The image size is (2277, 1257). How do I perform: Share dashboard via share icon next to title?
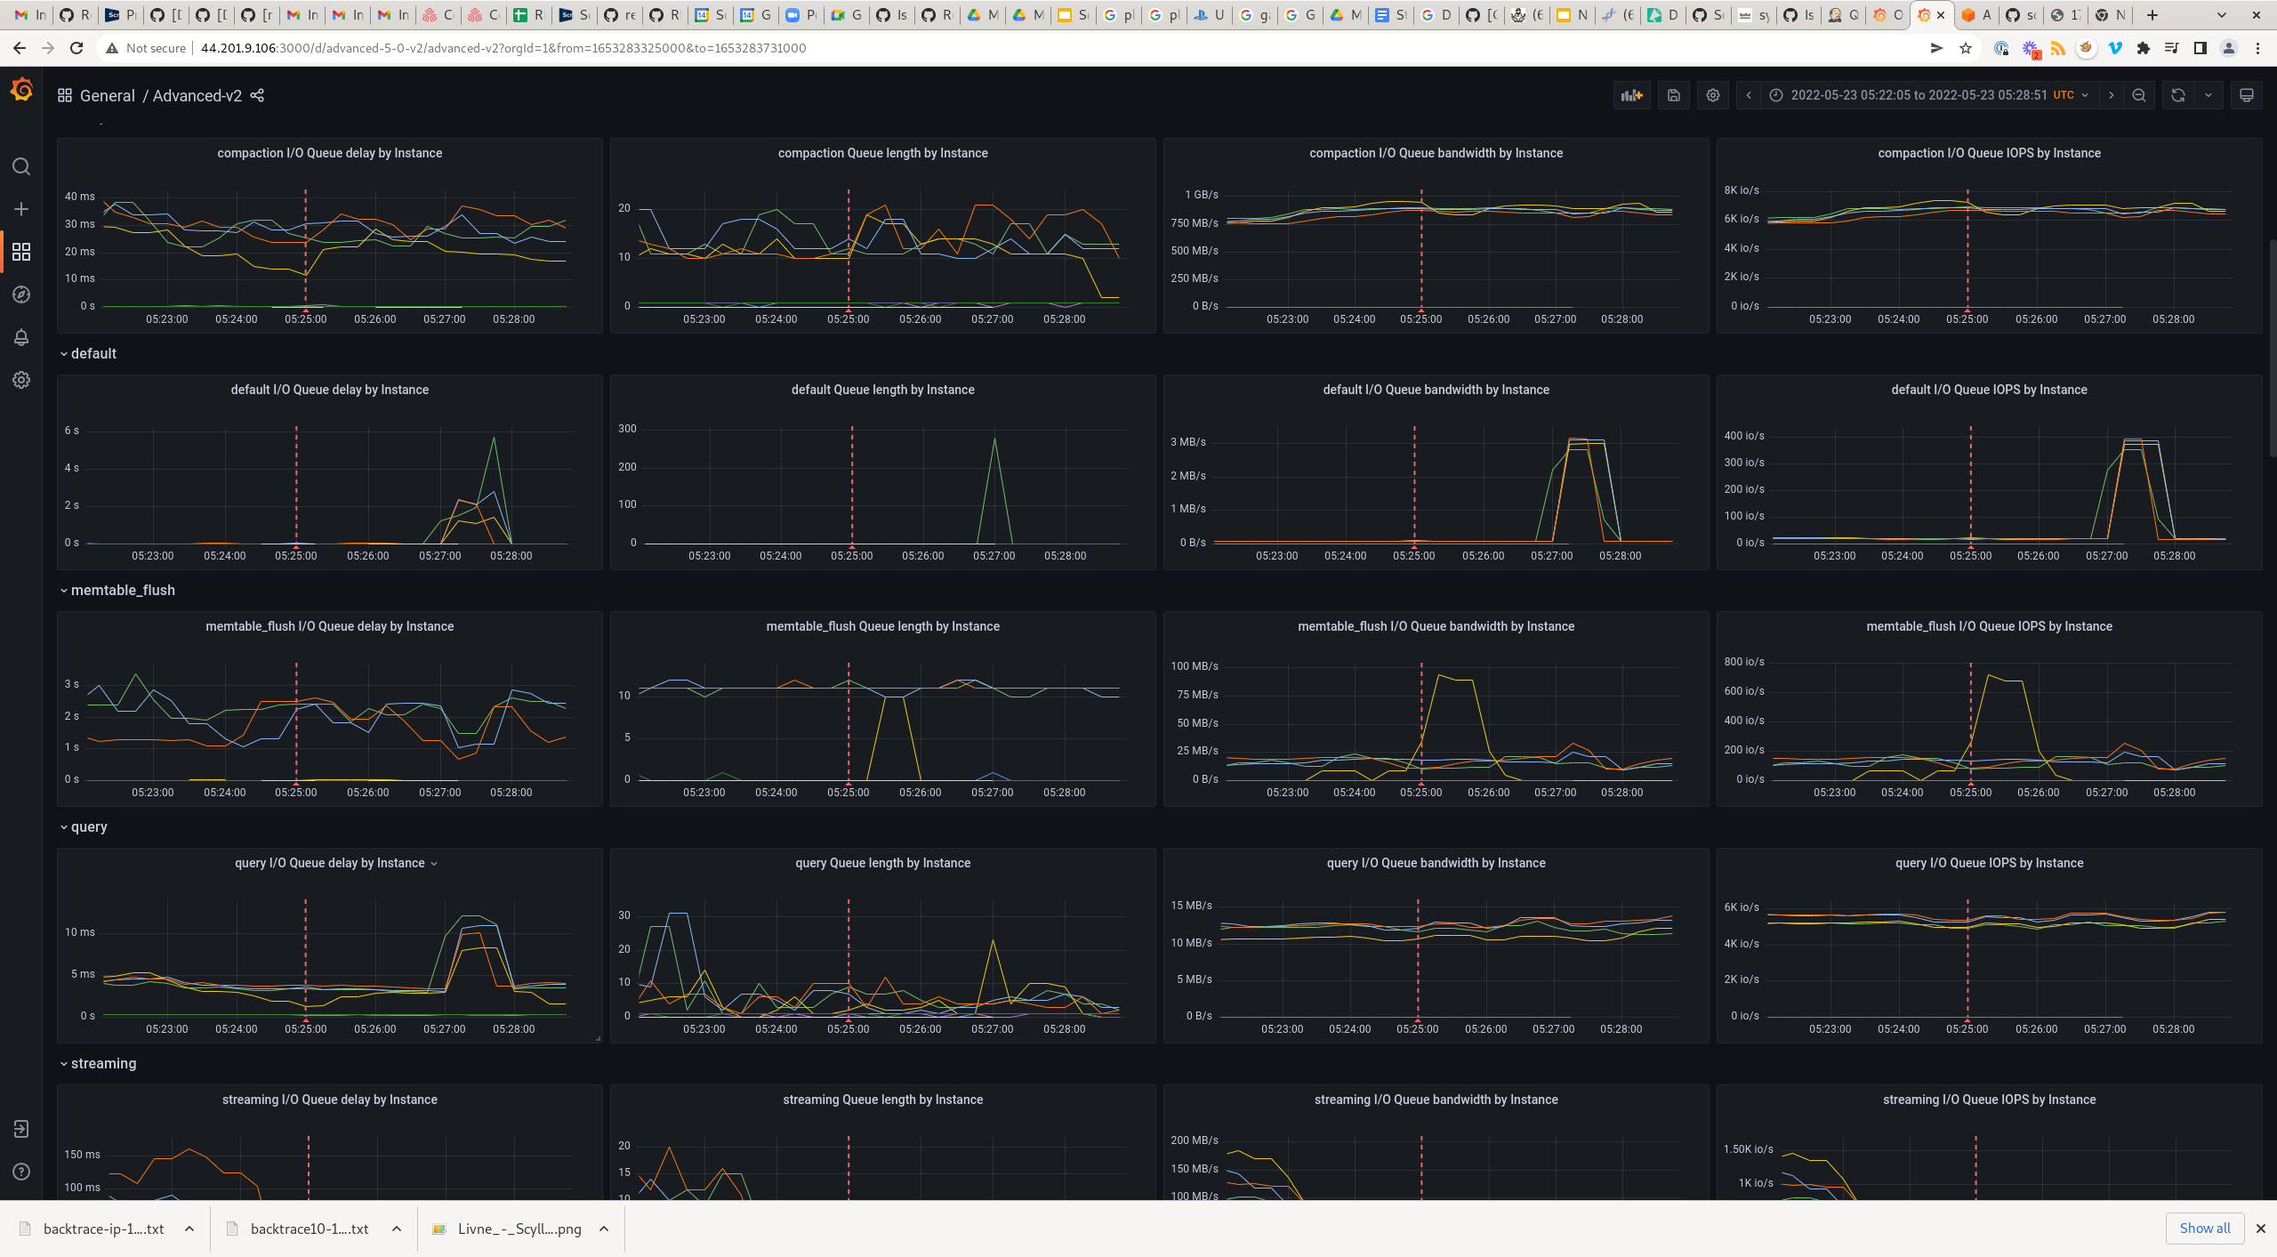257,95
